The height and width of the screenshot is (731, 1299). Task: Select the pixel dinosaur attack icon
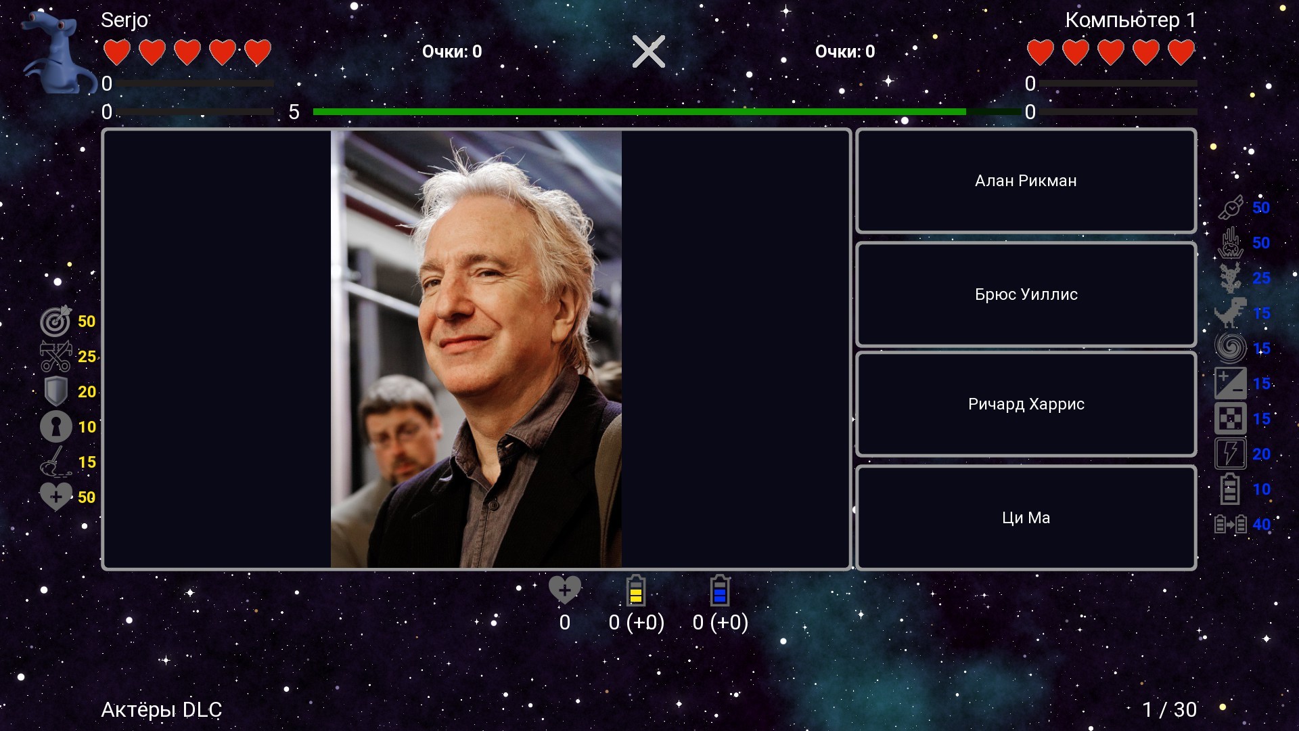[x=1231, y=313]
